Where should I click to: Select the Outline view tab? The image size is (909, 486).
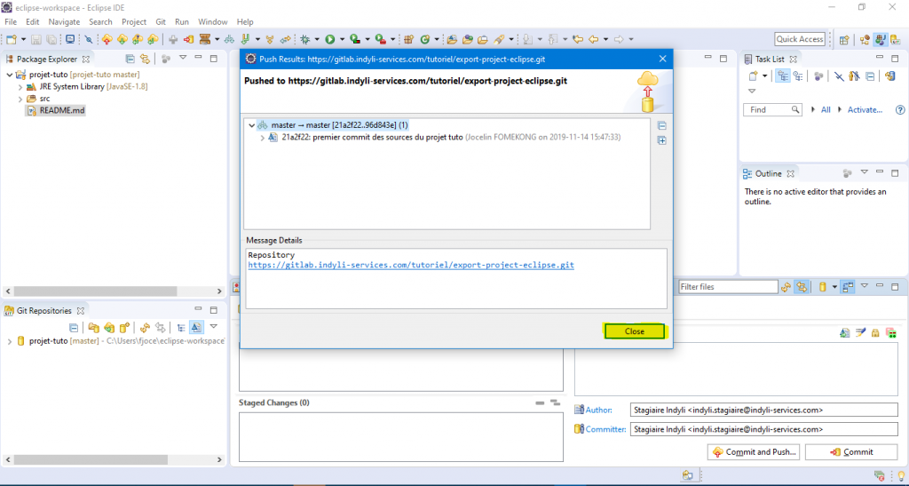768,173
